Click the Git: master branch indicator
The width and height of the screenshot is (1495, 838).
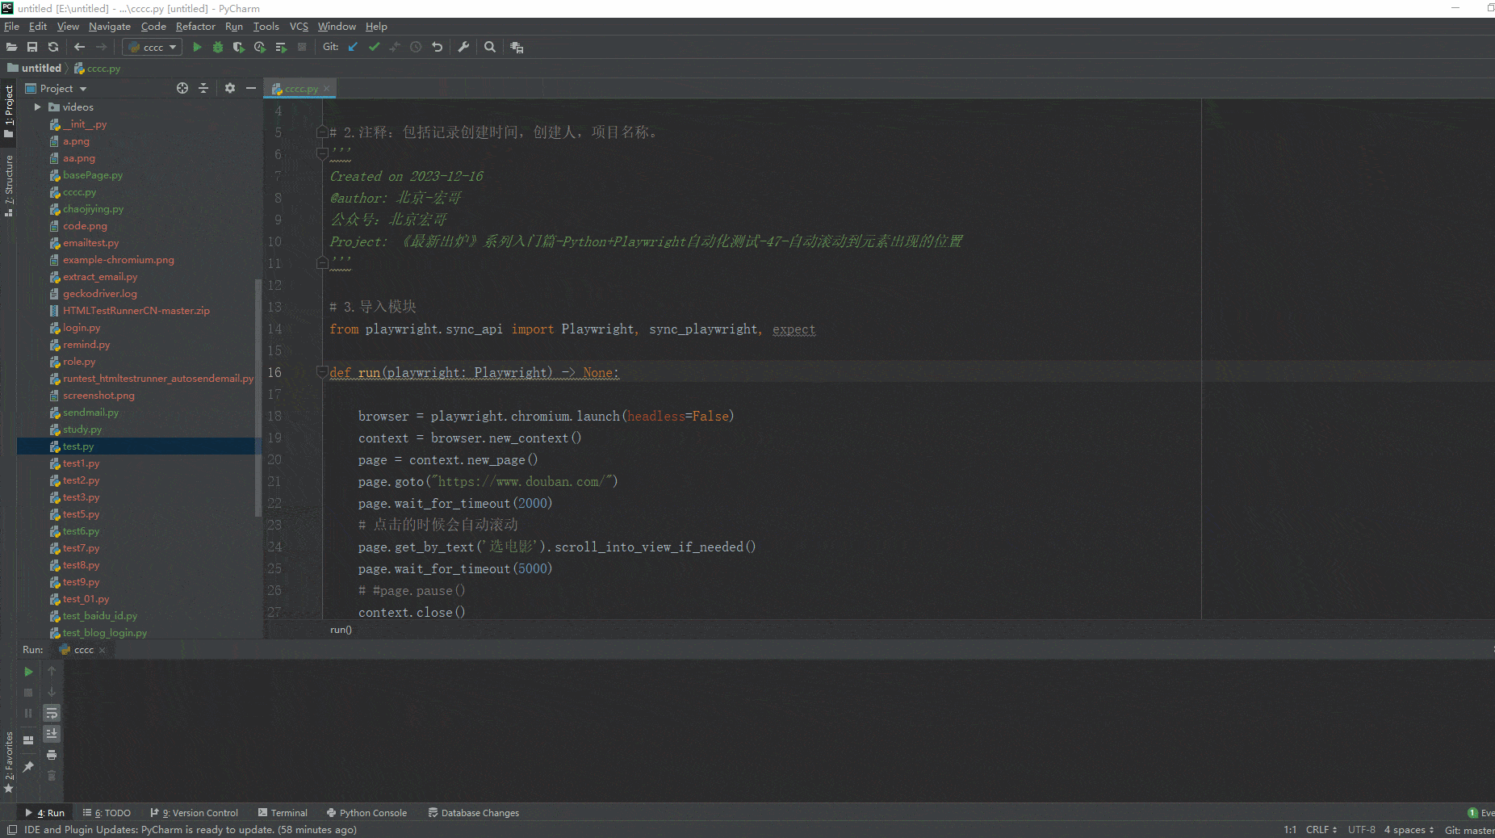(x=1468, y=830)
